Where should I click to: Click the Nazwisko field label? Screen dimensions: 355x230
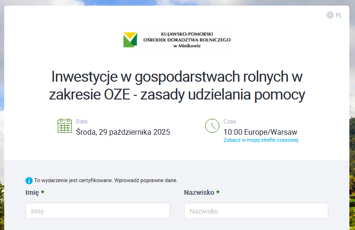coord(199,192)
